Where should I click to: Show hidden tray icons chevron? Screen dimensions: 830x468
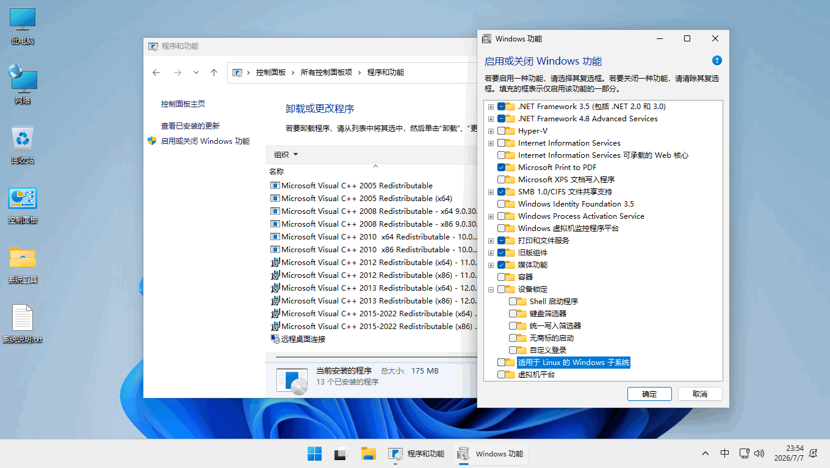pyautogui.click(x=706, y=453)
